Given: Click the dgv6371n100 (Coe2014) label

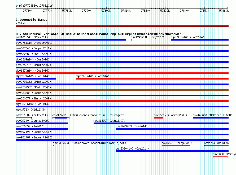Looking at the screenshot, I should 33,76.
